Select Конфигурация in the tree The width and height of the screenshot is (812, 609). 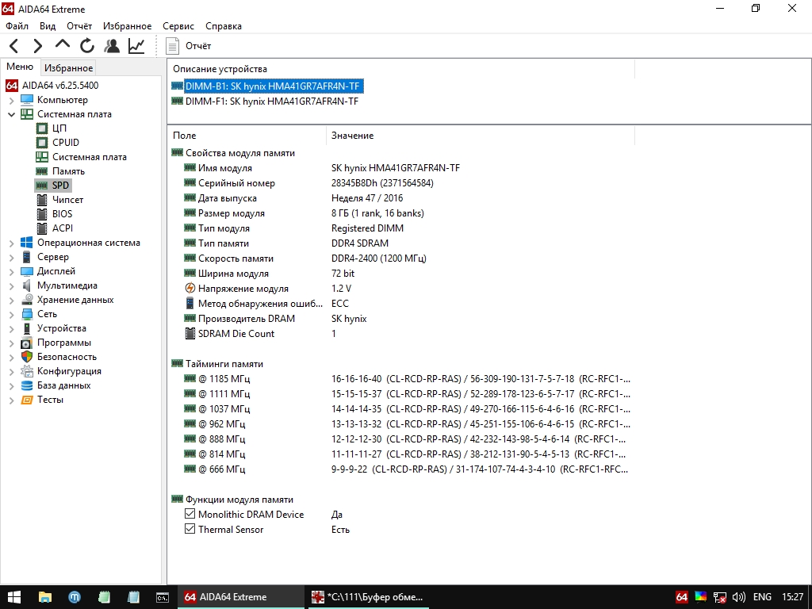(x=69, y=371)
